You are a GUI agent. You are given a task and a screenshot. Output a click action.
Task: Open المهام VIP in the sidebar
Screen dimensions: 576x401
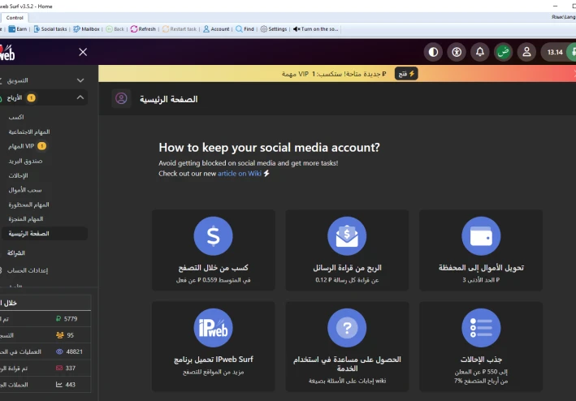click(21, 146)
